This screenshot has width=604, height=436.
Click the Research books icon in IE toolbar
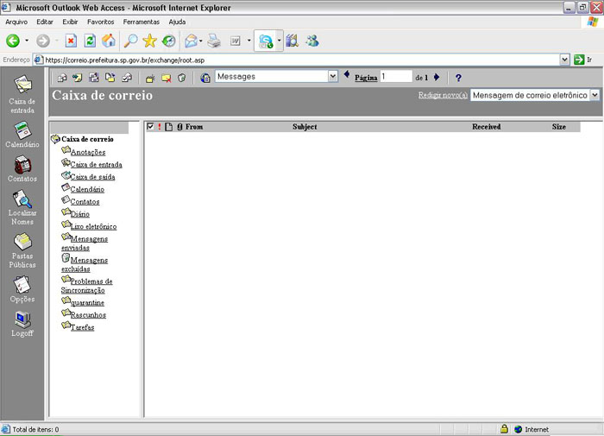tap(293, 41)
